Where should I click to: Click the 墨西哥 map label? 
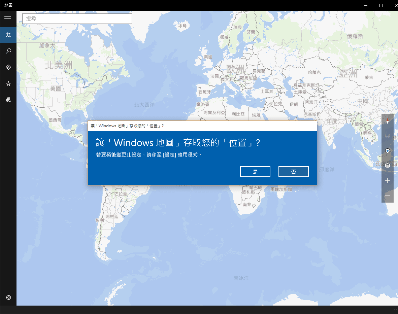coord(55,120)
